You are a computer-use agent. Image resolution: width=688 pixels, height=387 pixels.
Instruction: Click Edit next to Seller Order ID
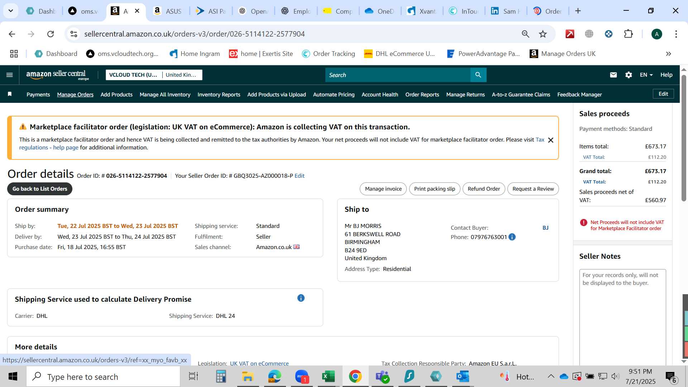pyautogui.click(x=299, y=176)
